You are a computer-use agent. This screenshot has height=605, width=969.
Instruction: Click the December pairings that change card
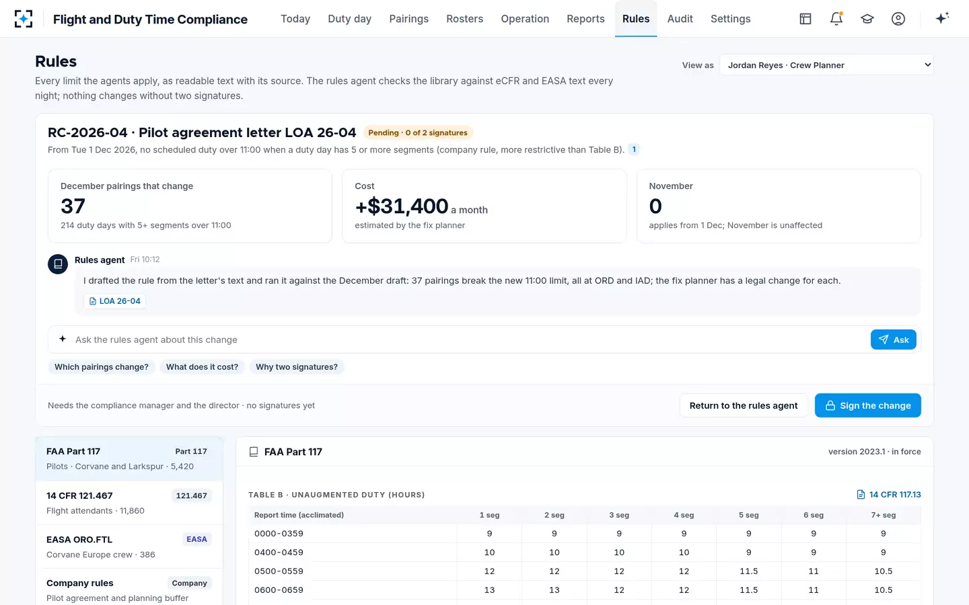[x=190, y=206]
